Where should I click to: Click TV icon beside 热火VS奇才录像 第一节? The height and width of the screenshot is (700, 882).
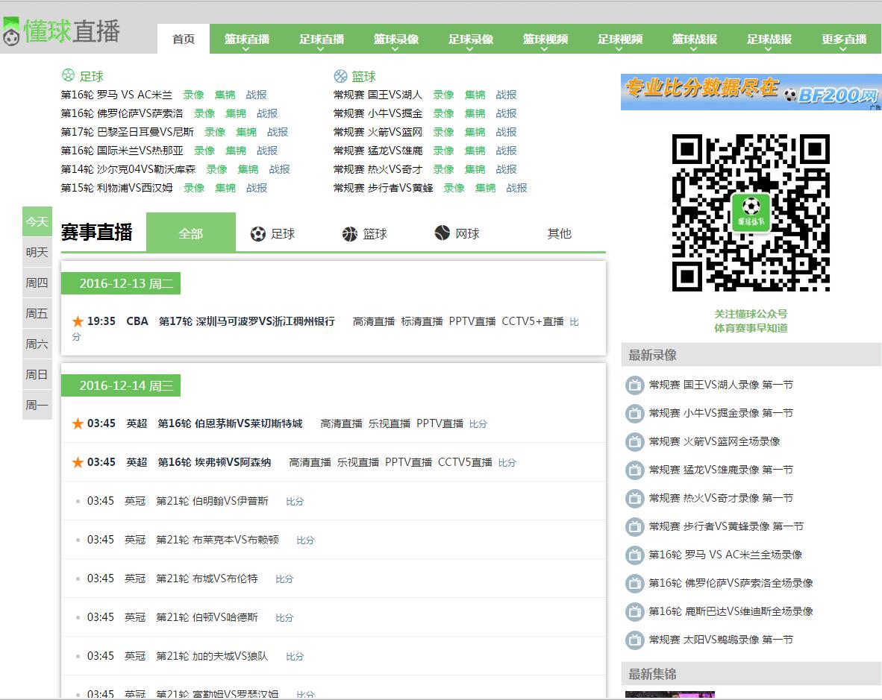coord(634,498)
